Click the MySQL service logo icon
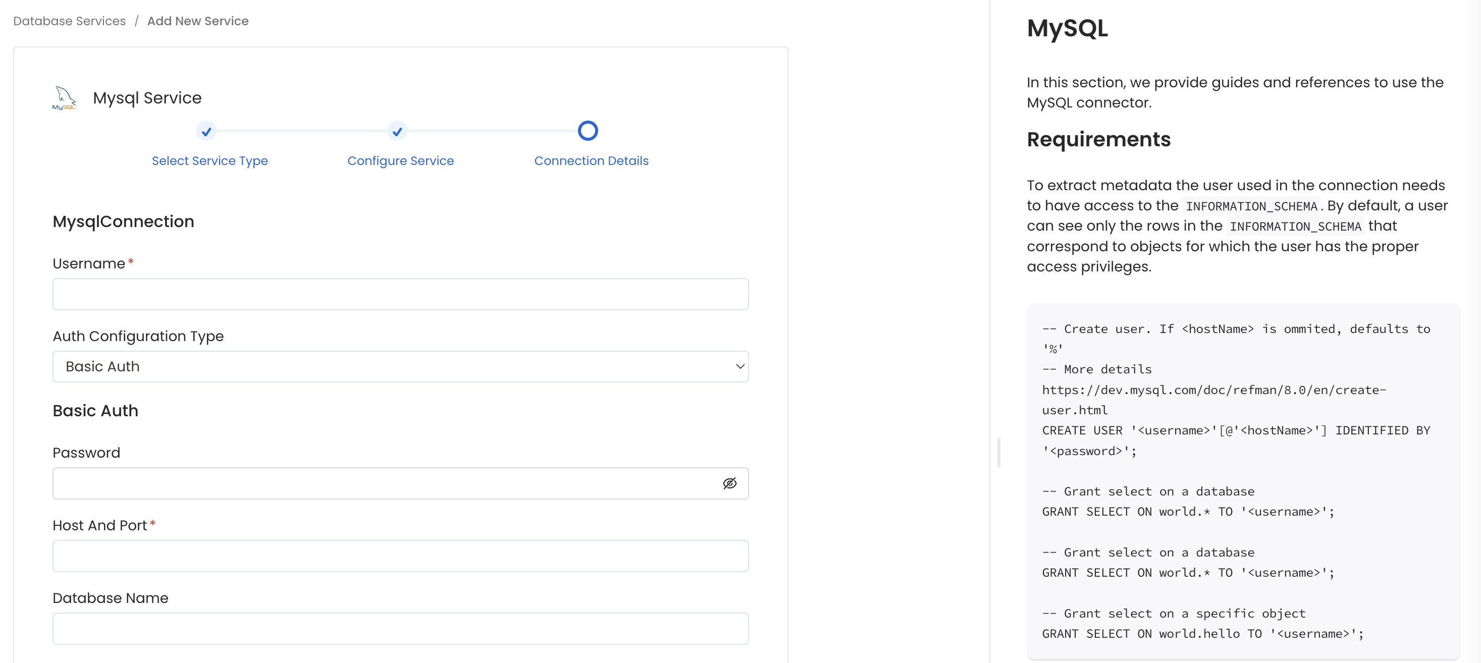This screenshot has height=663, width=1481. coord(63,96)
